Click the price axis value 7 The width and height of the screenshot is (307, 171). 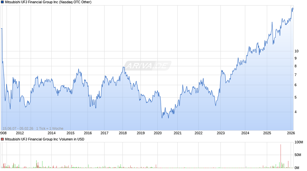296,75
